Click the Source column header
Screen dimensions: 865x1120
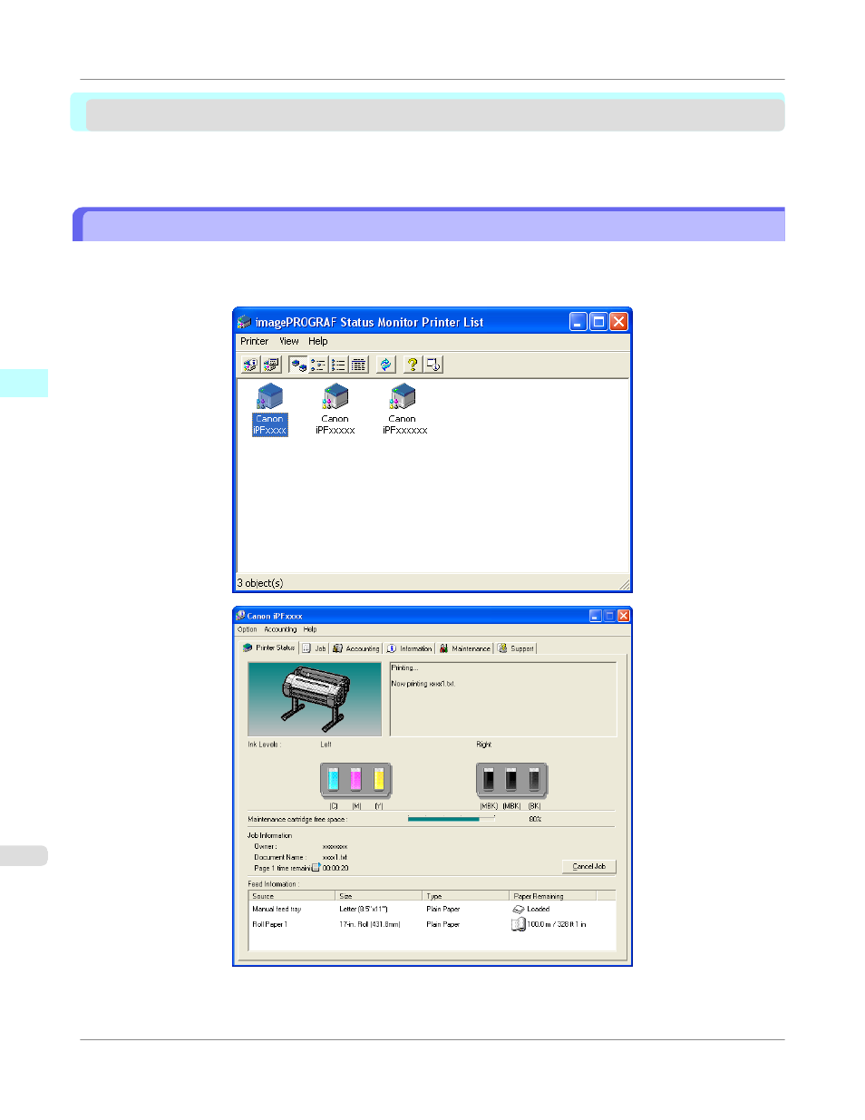292,896
